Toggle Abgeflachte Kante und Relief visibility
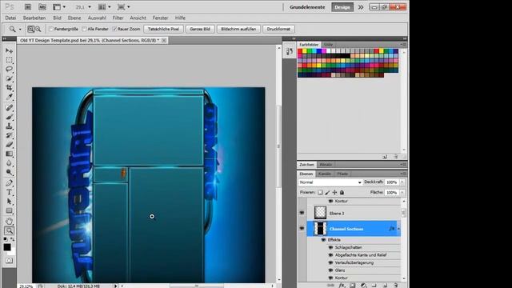Image resolution: width=512 pixels, height=288 pixels. 330,255
